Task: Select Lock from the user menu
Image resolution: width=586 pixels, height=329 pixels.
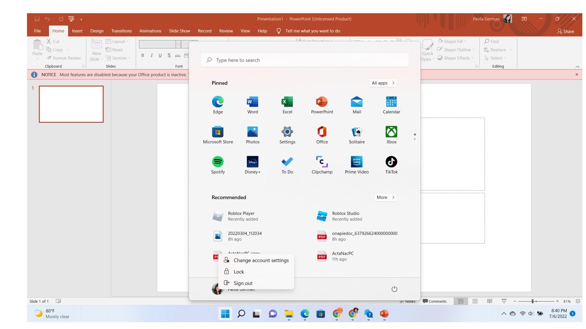Action: pos(256,272)
